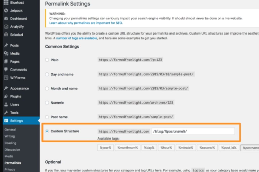Select the Posts pushpin icon
The height and width of the screenshot is (172, 259).
6,45
